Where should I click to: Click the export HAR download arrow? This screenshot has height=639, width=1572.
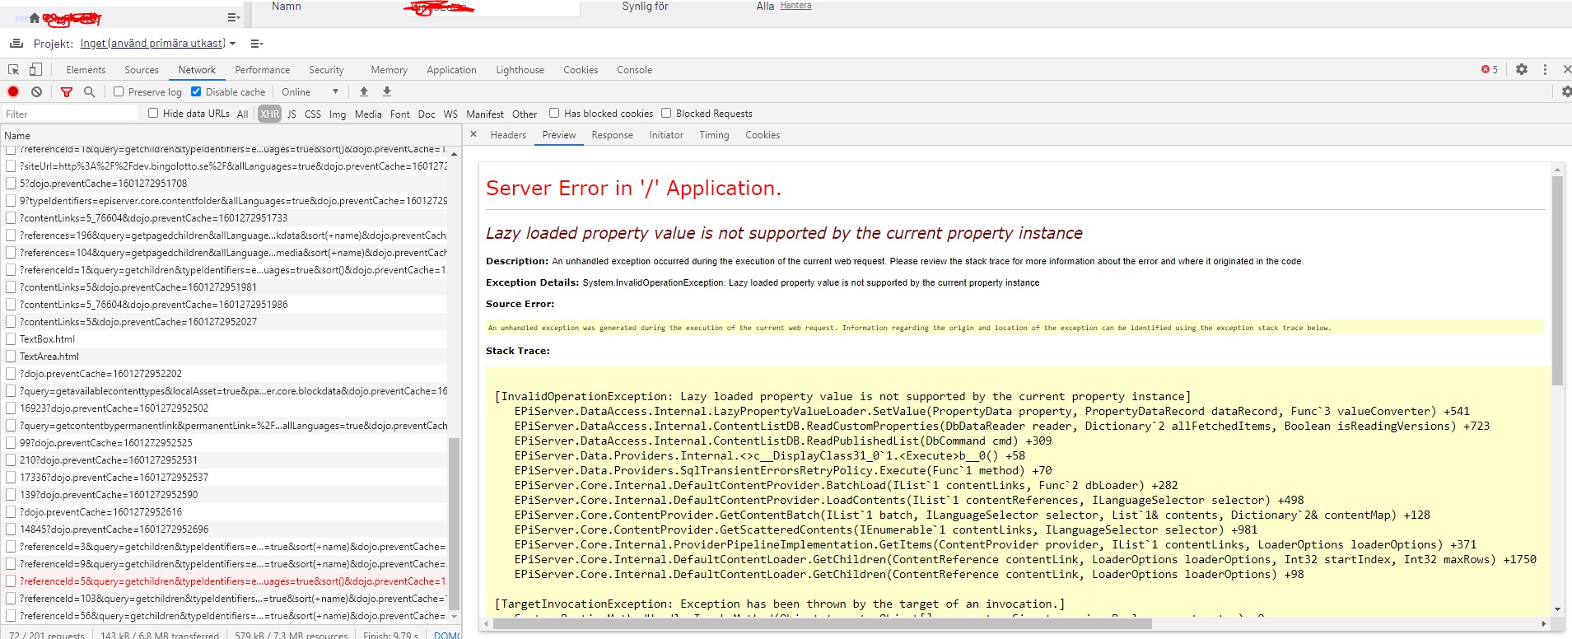(387, 91)
